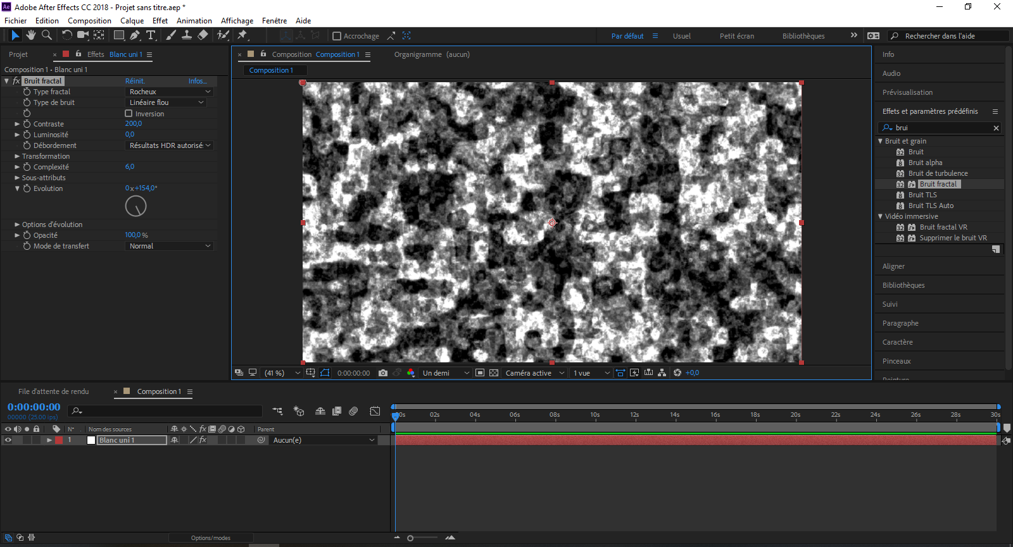Switch to the Usuel workspace
The image size is (1013, 547).
coord(681,36)
